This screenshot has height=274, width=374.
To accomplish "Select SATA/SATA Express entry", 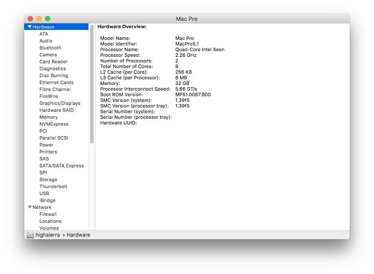I will pos(62,166).
